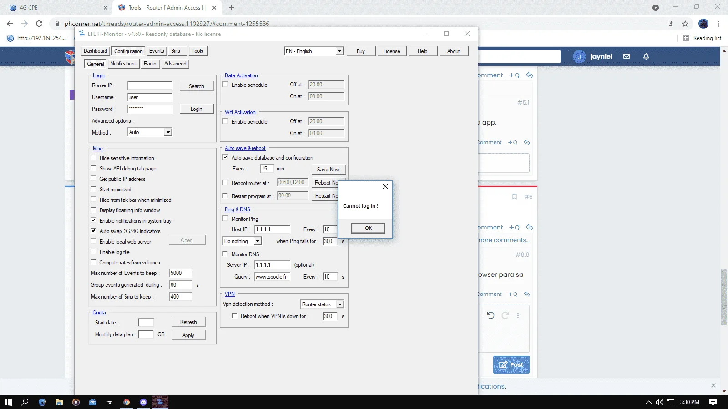
Task: Toggle Enable log file checkbox
Action: point(93,252)
